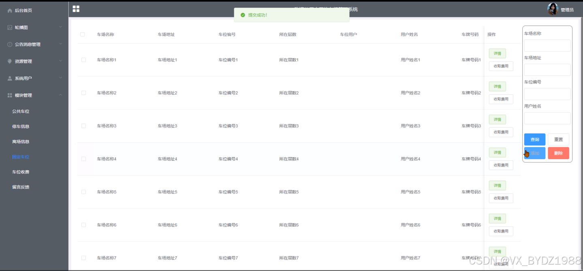Click cell 车位编号5
The image size is (583, 271).
[x=228, y=192]
